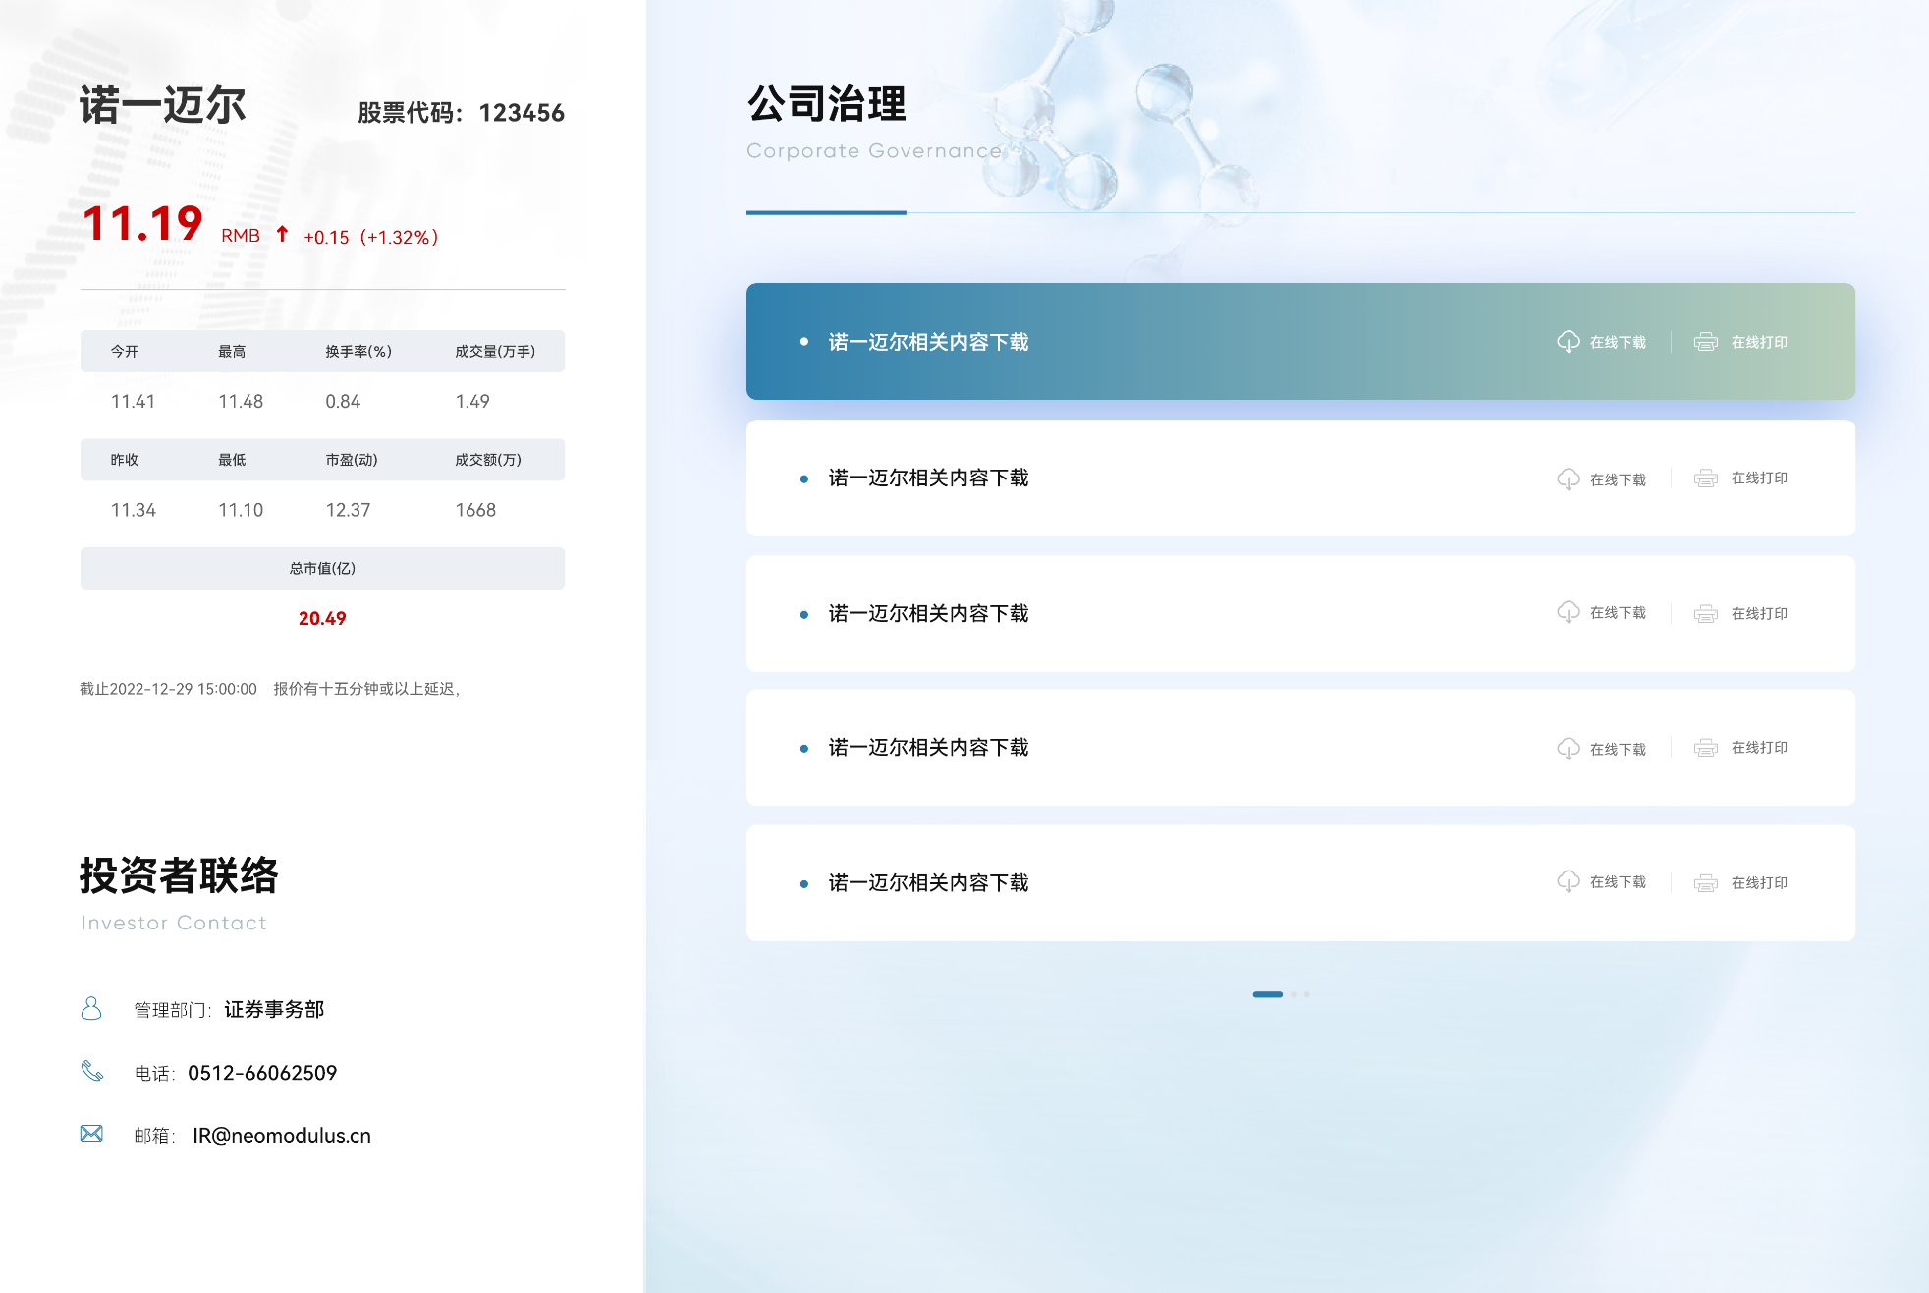This screenshot has width=1929, height=1293.
Task: Open the highlighted 诺一迈尔相关内容下载 title
Action: tap(928, 342)
